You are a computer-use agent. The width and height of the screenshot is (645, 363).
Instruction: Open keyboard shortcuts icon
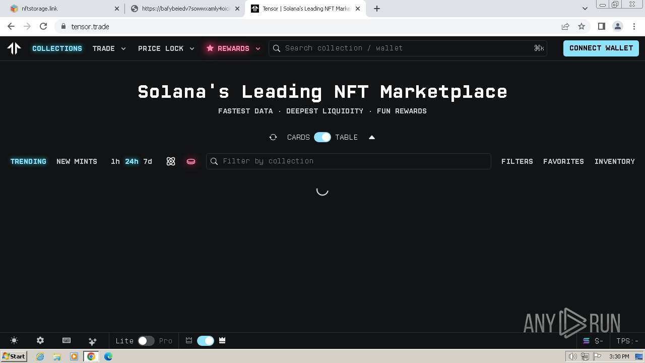pos(67,341)
